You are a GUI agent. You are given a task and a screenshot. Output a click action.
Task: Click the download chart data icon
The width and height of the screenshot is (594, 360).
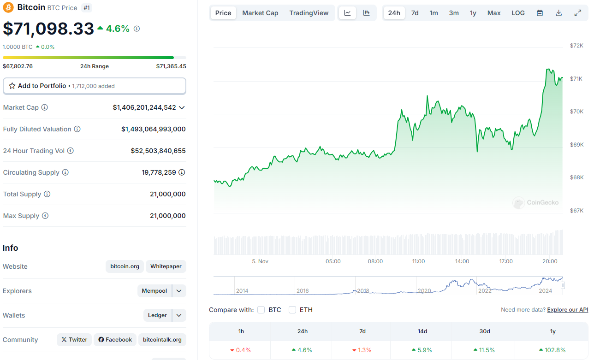click(x=558, y=13)
